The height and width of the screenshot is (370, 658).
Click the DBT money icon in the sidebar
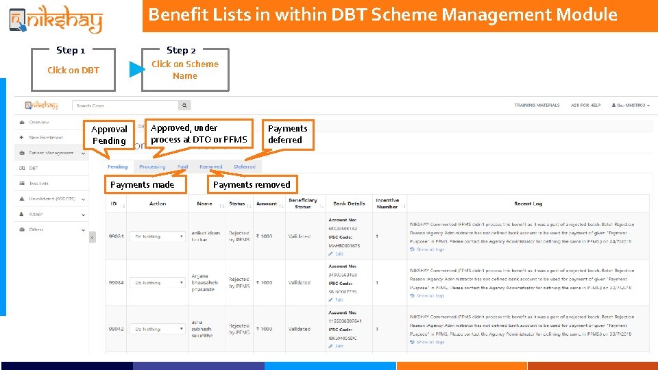click(22, 168)
